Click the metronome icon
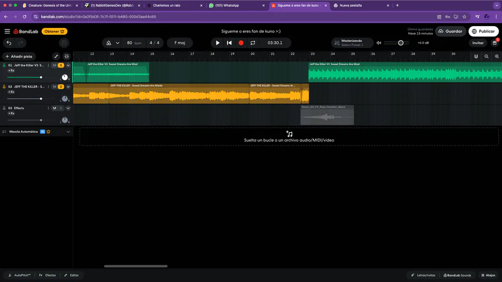 109,43
